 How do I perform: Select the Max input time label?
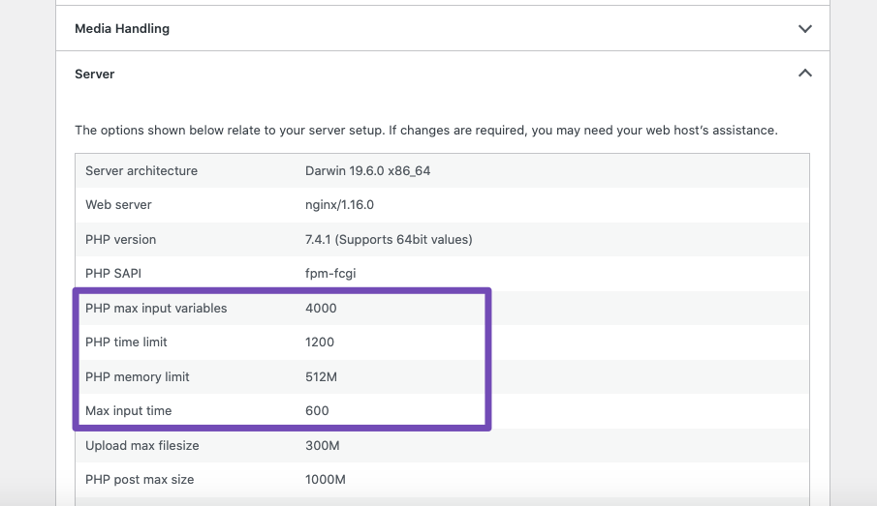pos(129,411)
